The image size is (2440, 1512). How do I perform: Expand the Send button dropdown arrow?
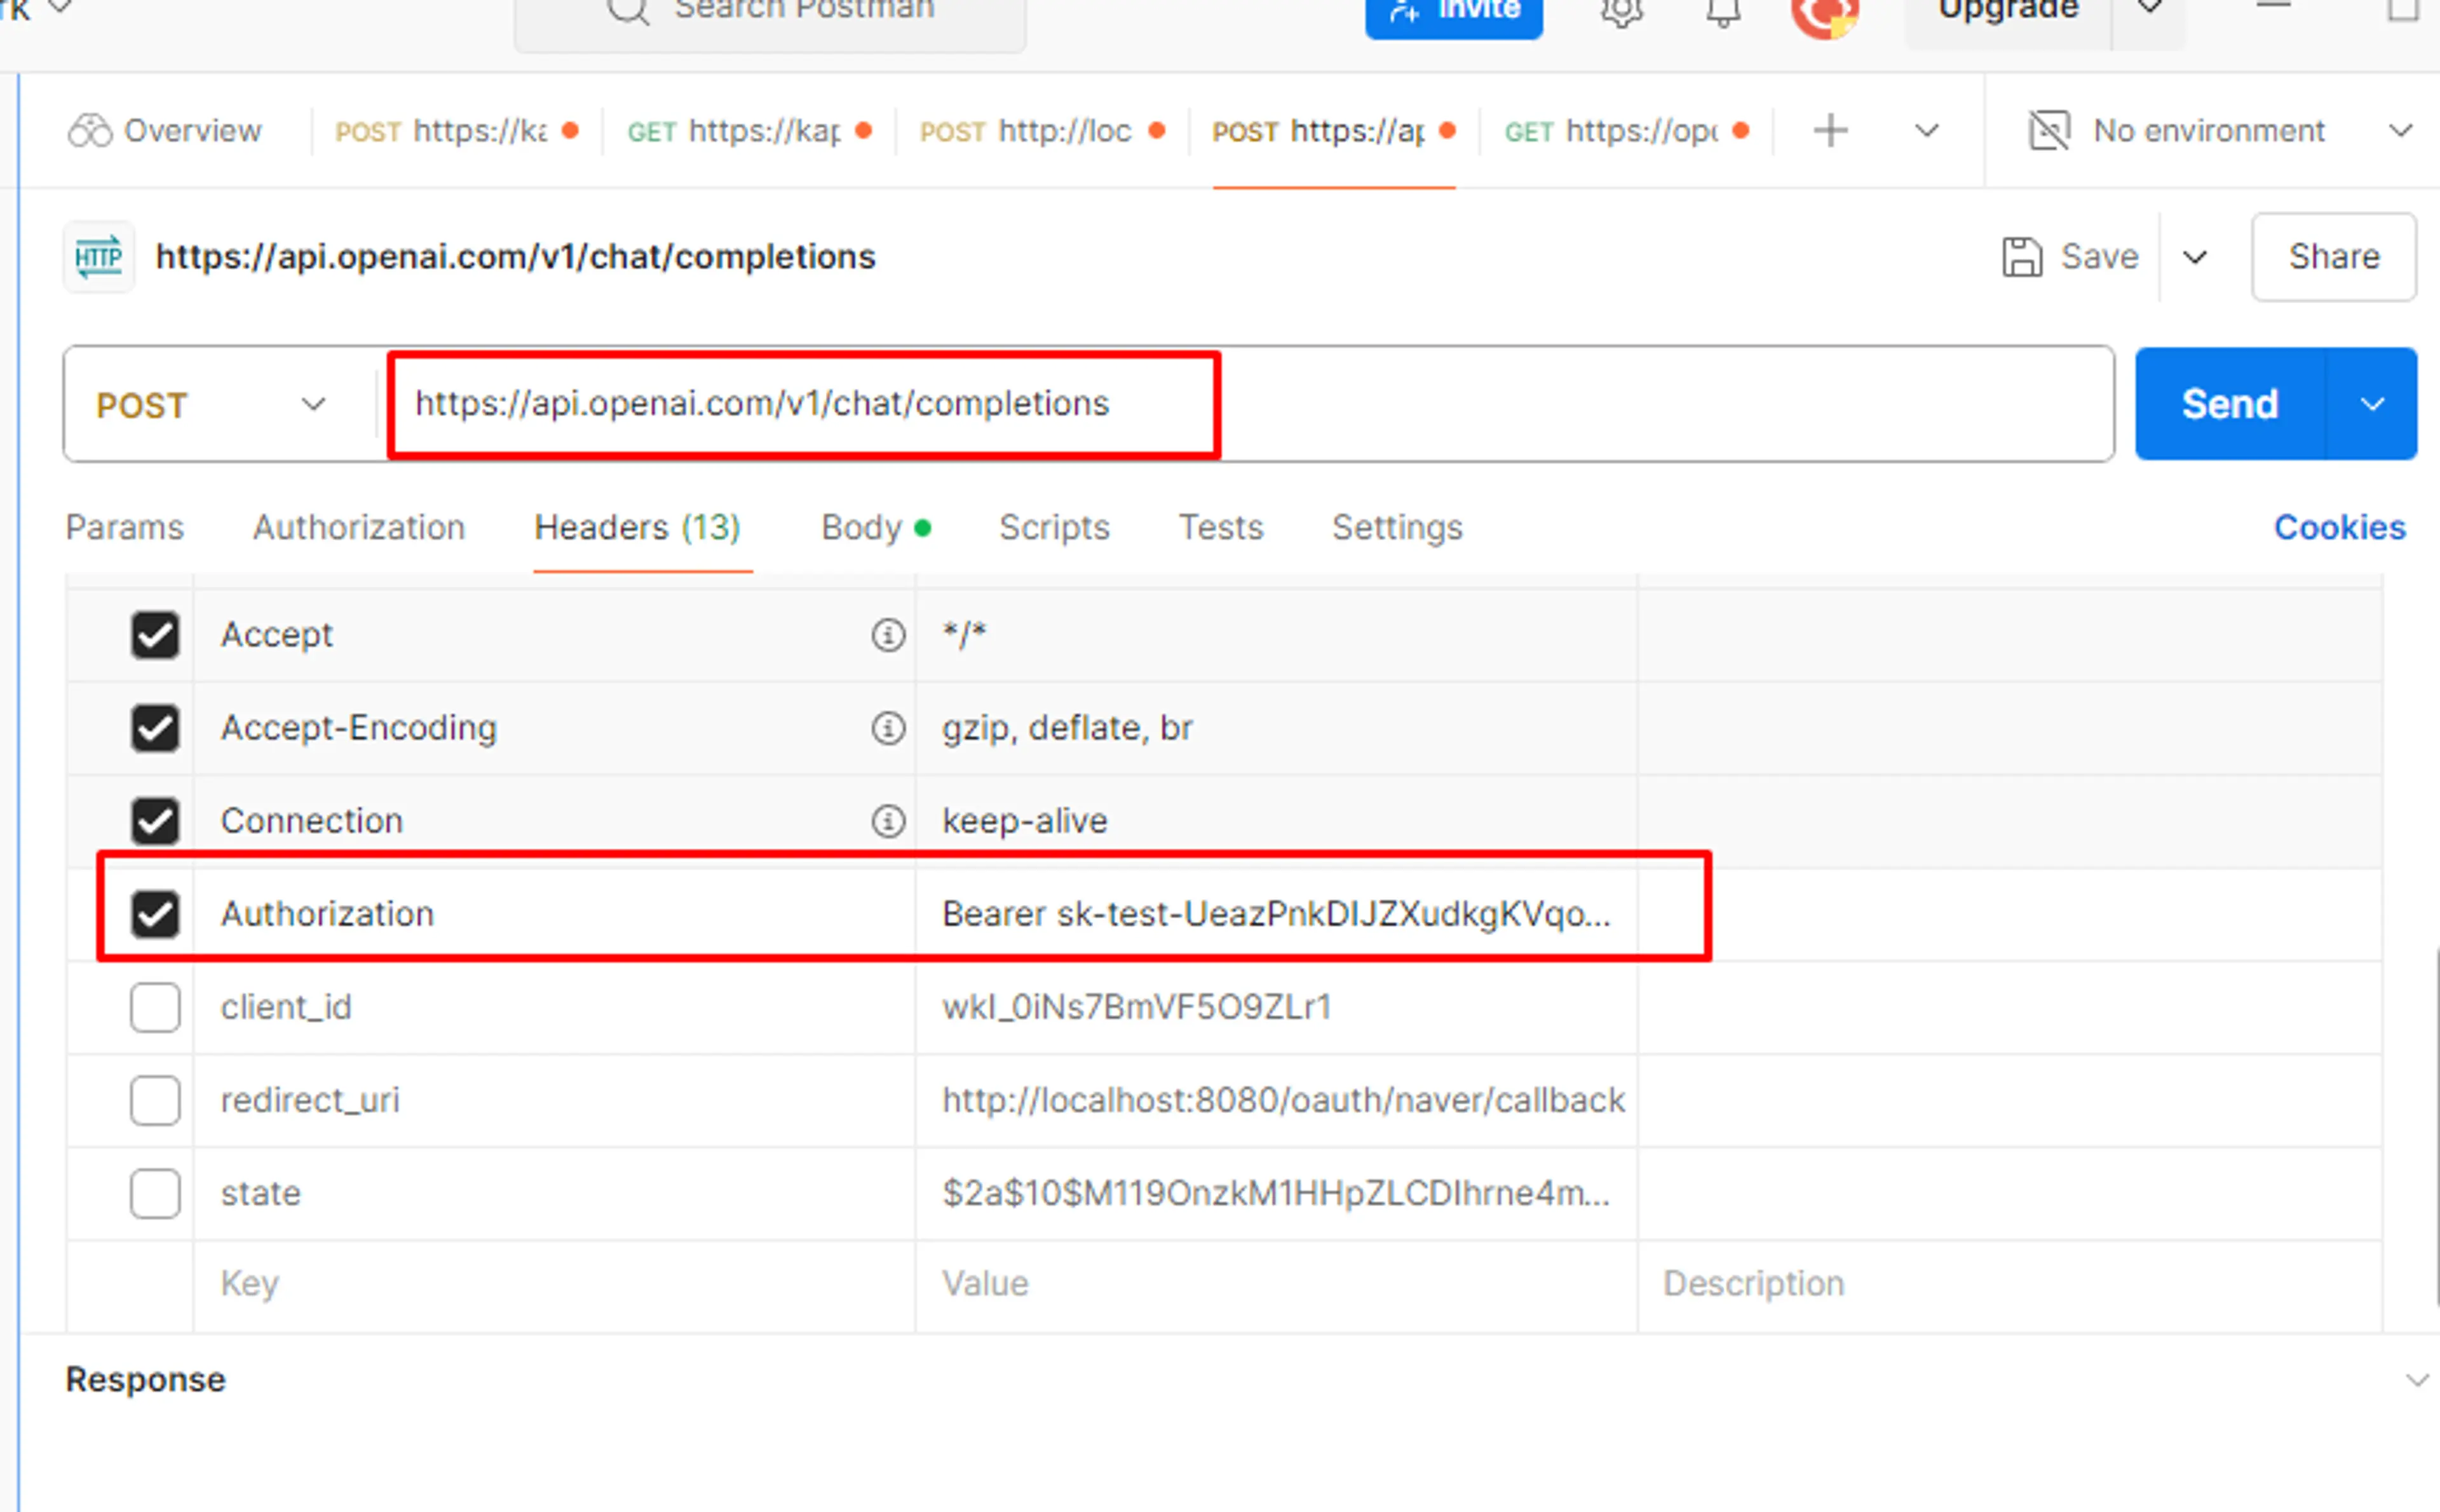pyautogui.click(x=2374, y=403)
